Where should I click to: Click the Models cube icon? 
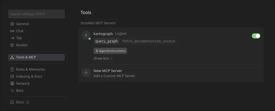point(12,45)
